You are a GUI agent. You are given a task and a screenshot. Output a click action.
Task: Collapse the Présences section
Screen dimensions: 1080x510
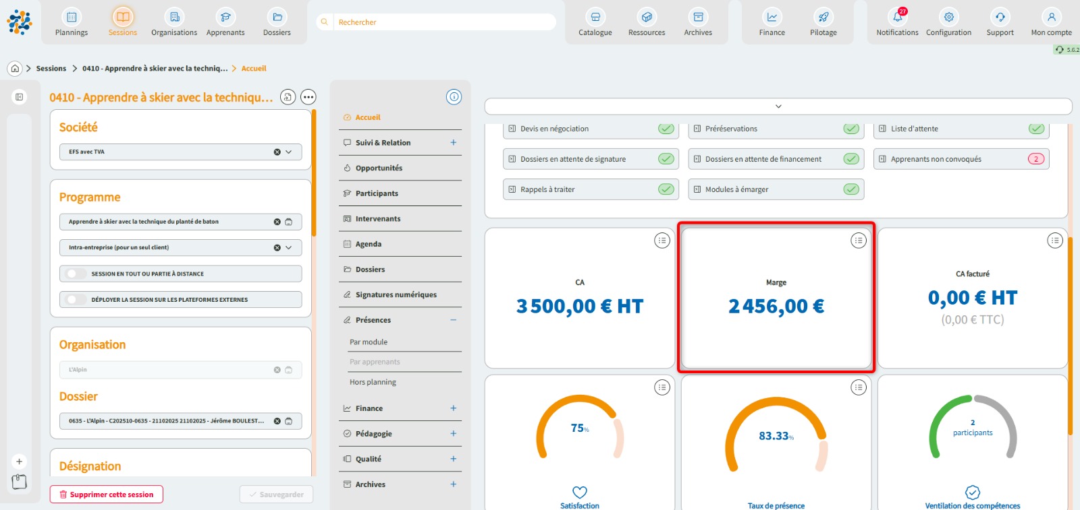pyautogui.click(x=453, y=320)
